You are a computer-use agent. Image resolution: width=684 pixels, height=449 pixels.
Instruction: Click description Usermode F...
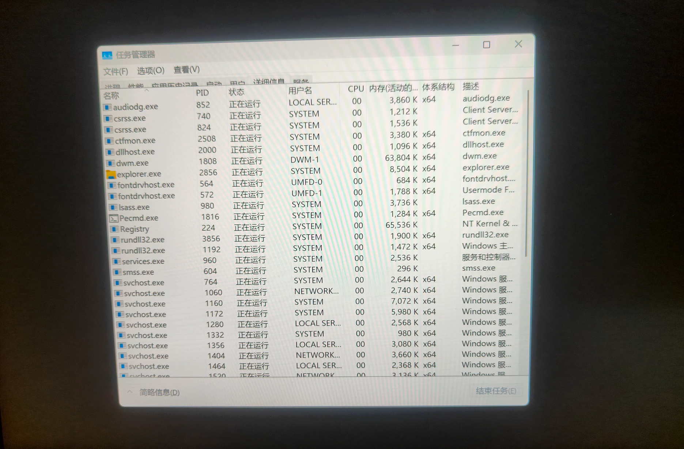pos(488,190)
